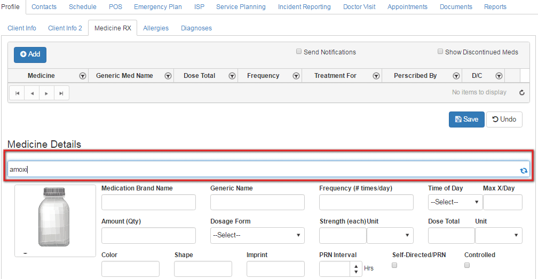Image resolution: width=538 pixels, height=279 pixels.
Task: Open Time of Day dropdown
Action: click(x=455, y=202)
